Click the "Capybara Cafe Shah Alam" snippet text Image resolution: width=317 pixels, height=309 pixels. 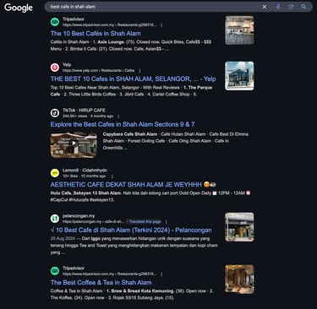pos(130,134)
